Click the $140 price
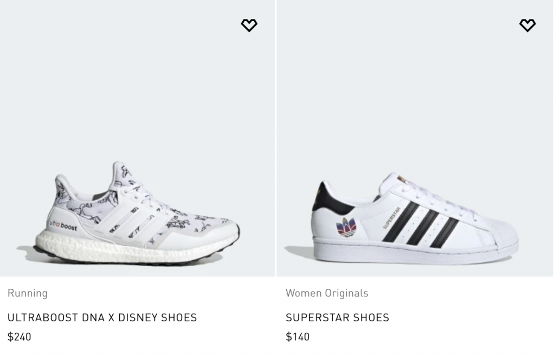Screen dimensions: 555x356 click(x=298, y=336)
